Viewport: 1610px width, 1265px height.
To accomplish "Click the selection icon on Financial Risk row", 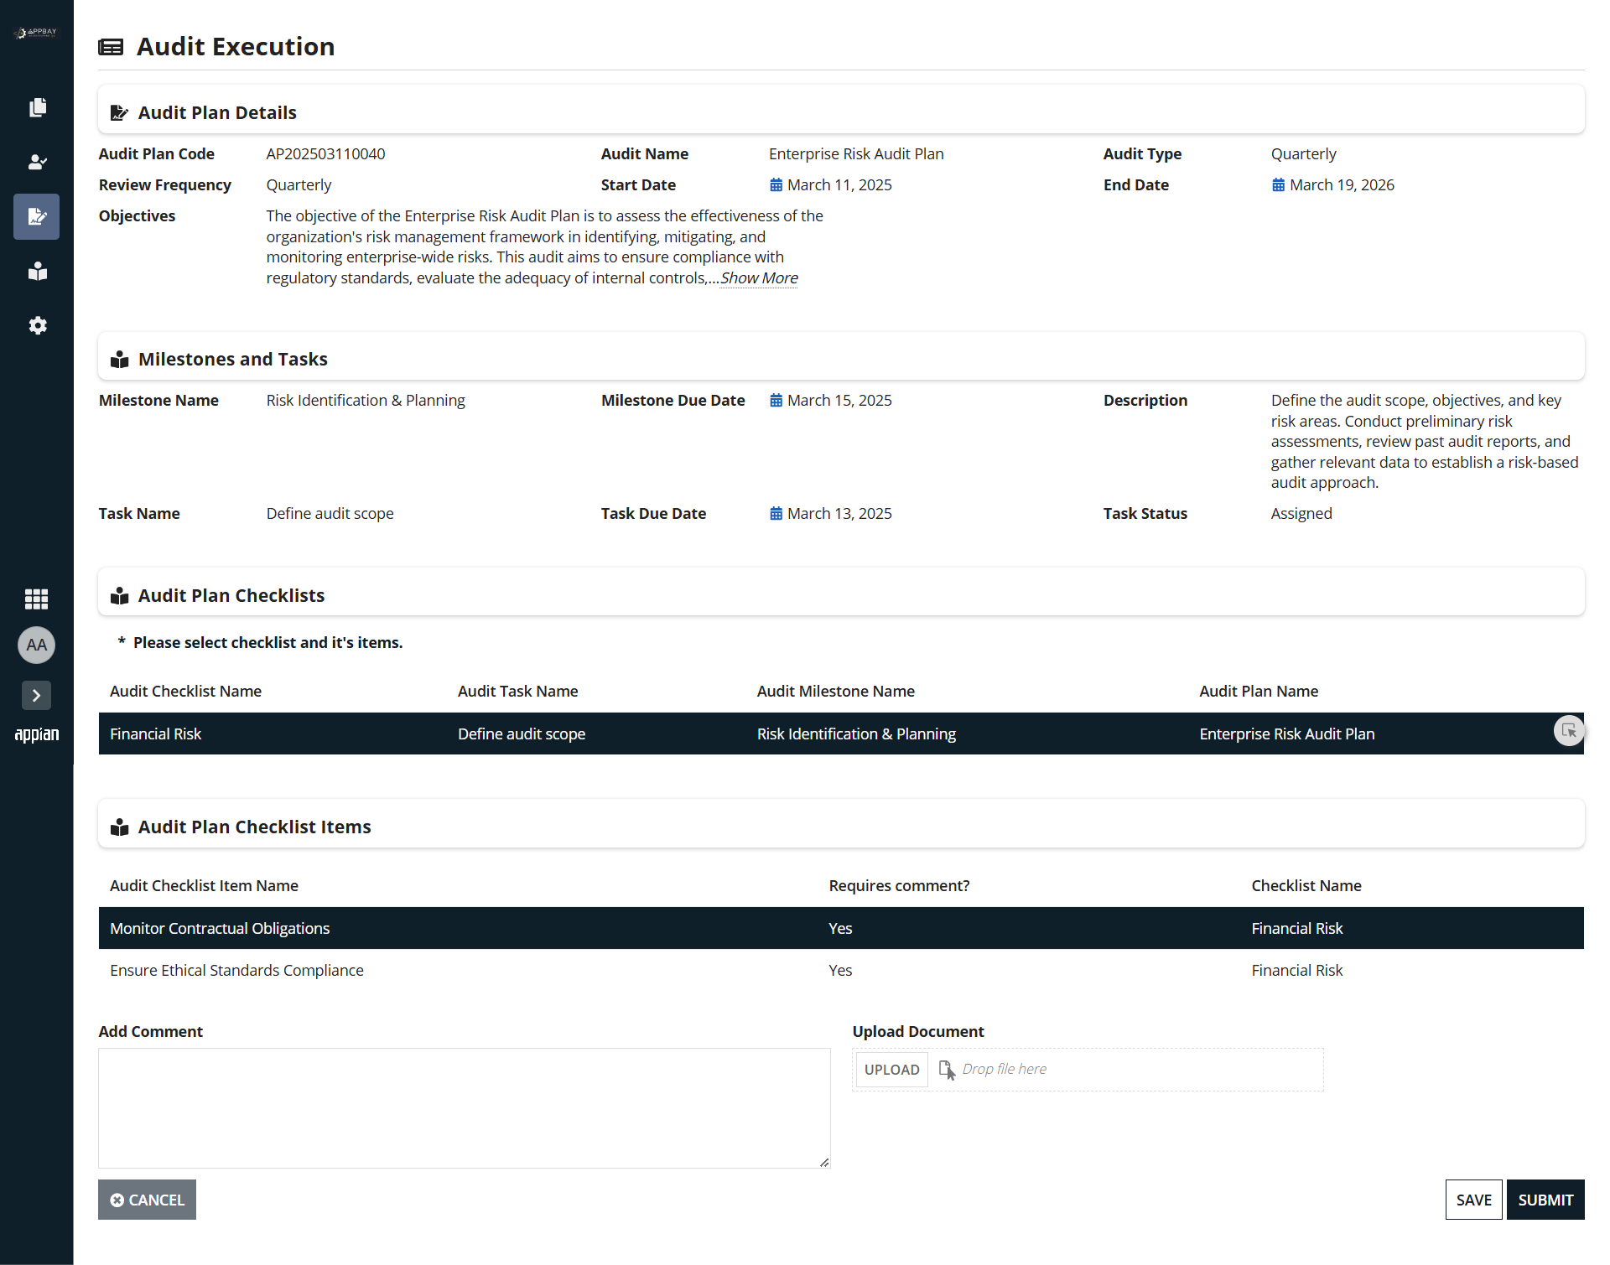I will tap(1568, 731).
